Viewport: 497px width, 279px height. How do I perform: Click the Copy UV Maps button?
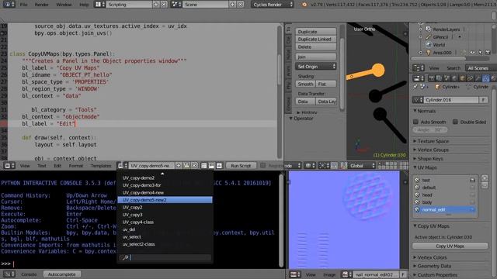[x=450, y=246]
